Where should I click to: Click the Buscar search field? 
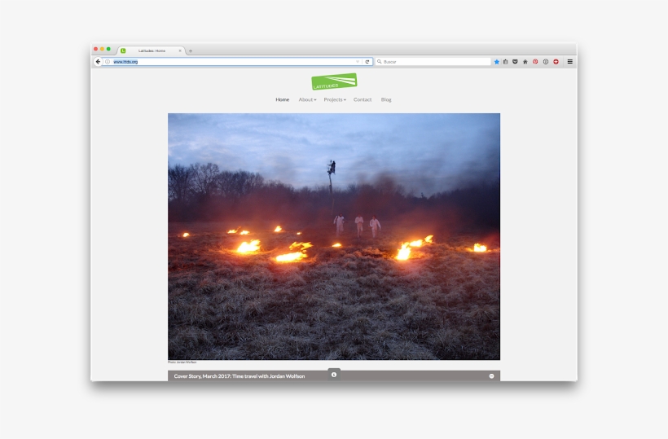click(432, 62)
